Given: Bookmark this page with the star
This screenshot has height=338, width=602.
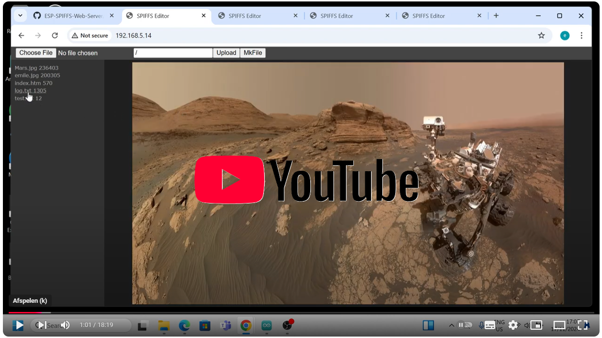Looking at the screenshot, I should pos(542,35).
